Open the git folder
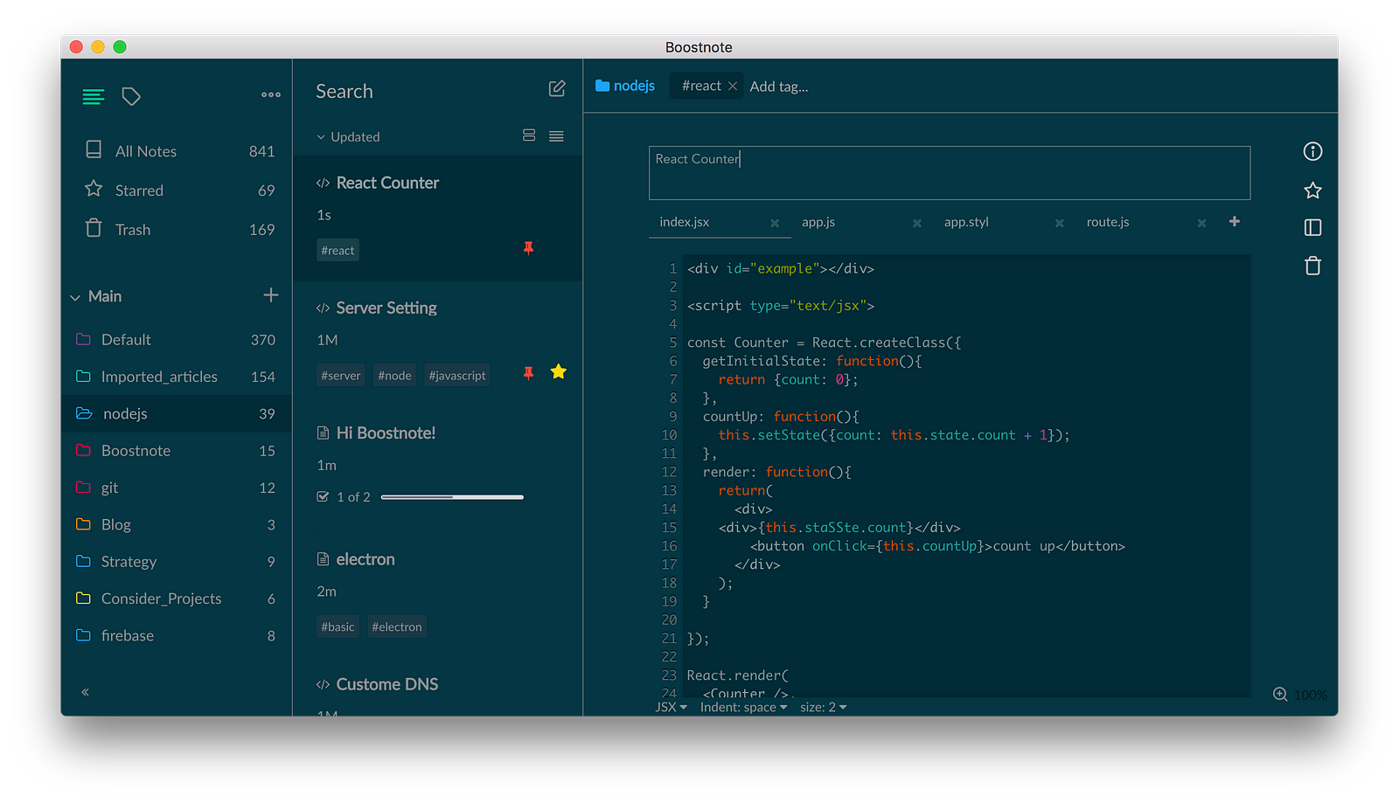Viewport: 1399px width, 803px height. pos(176,488)
